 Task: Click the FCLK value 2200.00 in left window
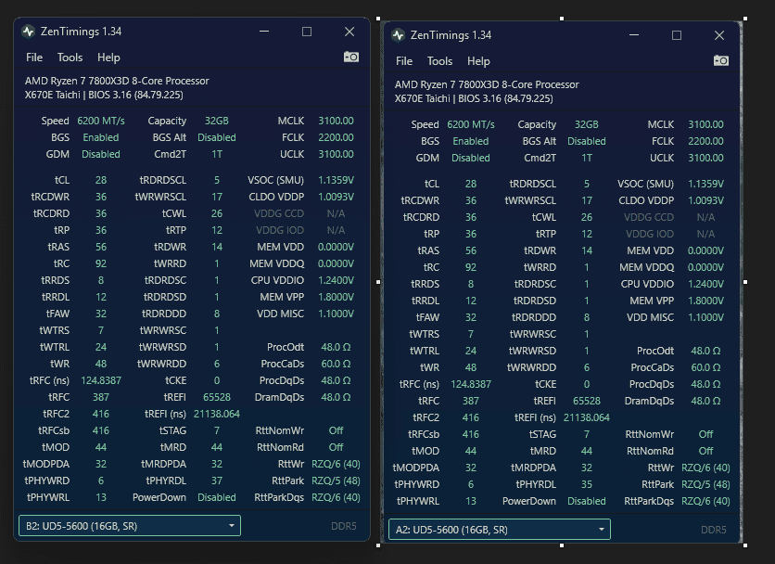coord(336,137)
